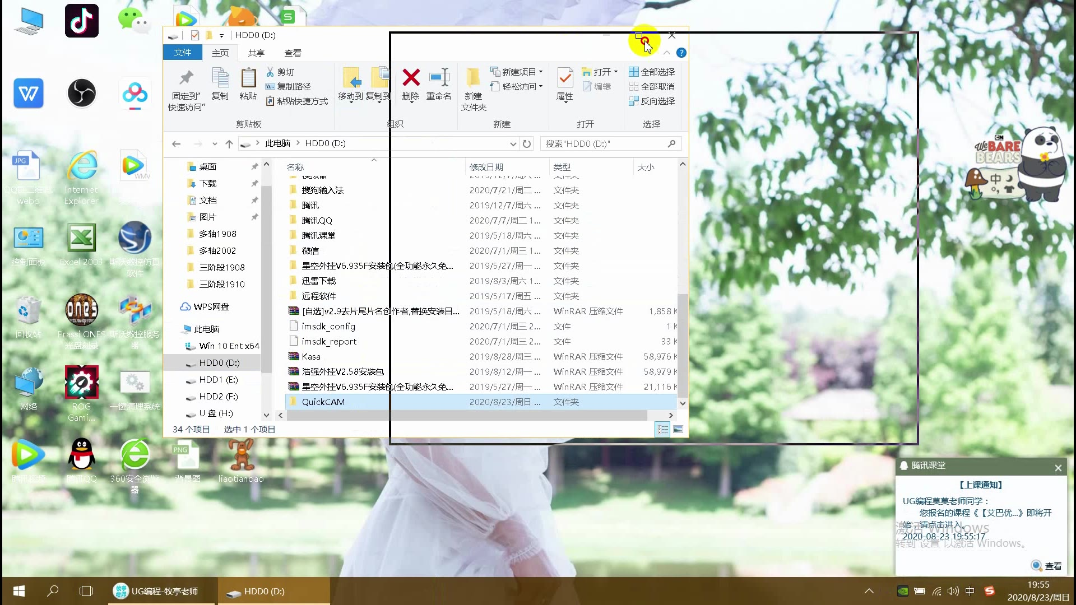Click the 编辑 (Edit) button in ribbon

coord(597,86)
